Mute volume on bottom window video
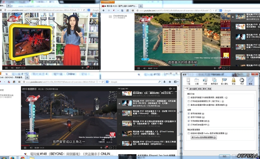 (31, 148)
